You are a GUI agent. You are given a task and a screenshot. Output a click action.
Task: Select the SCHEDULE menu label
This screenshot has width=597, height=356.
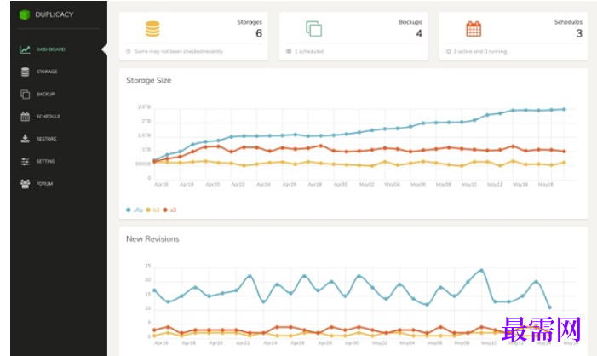click(x=48, y=117)
